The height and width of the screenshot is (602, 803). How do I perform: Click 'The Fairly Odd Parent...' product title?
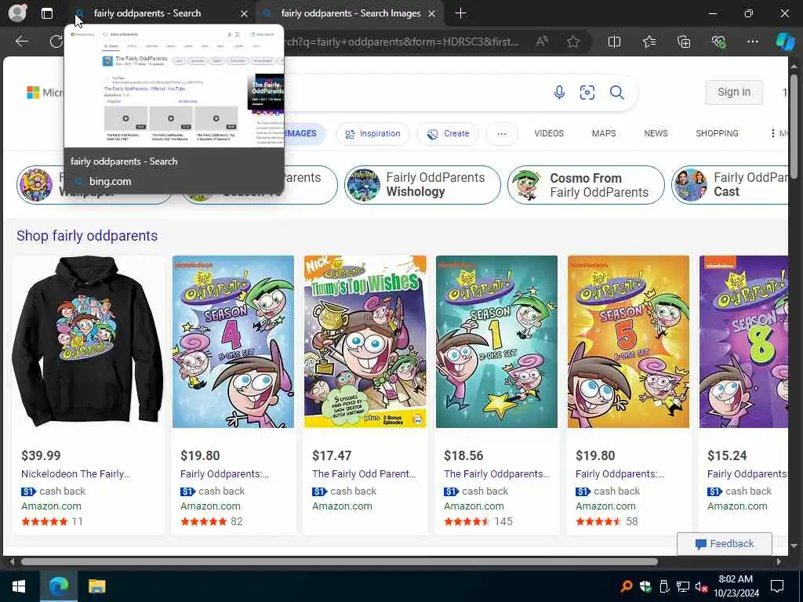click(x=364, y=474)
